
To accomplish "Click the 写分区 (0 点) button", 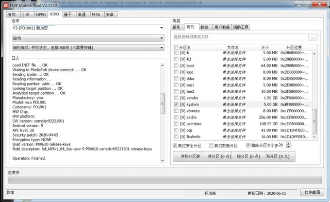I will point(280,157).
